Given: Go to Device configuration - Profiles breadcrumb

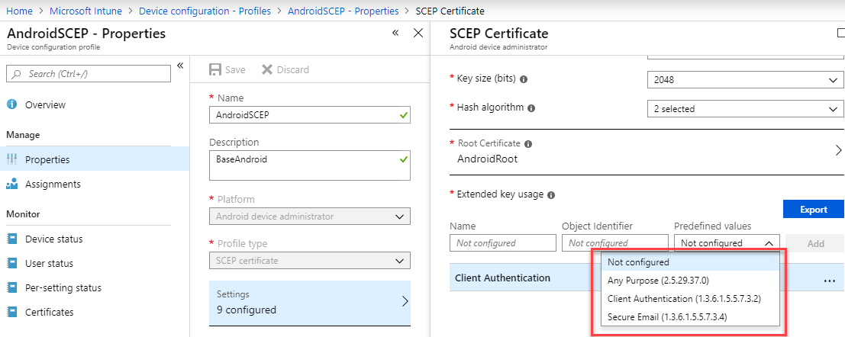Looking at the screenshot, I should tap(205, 10).
